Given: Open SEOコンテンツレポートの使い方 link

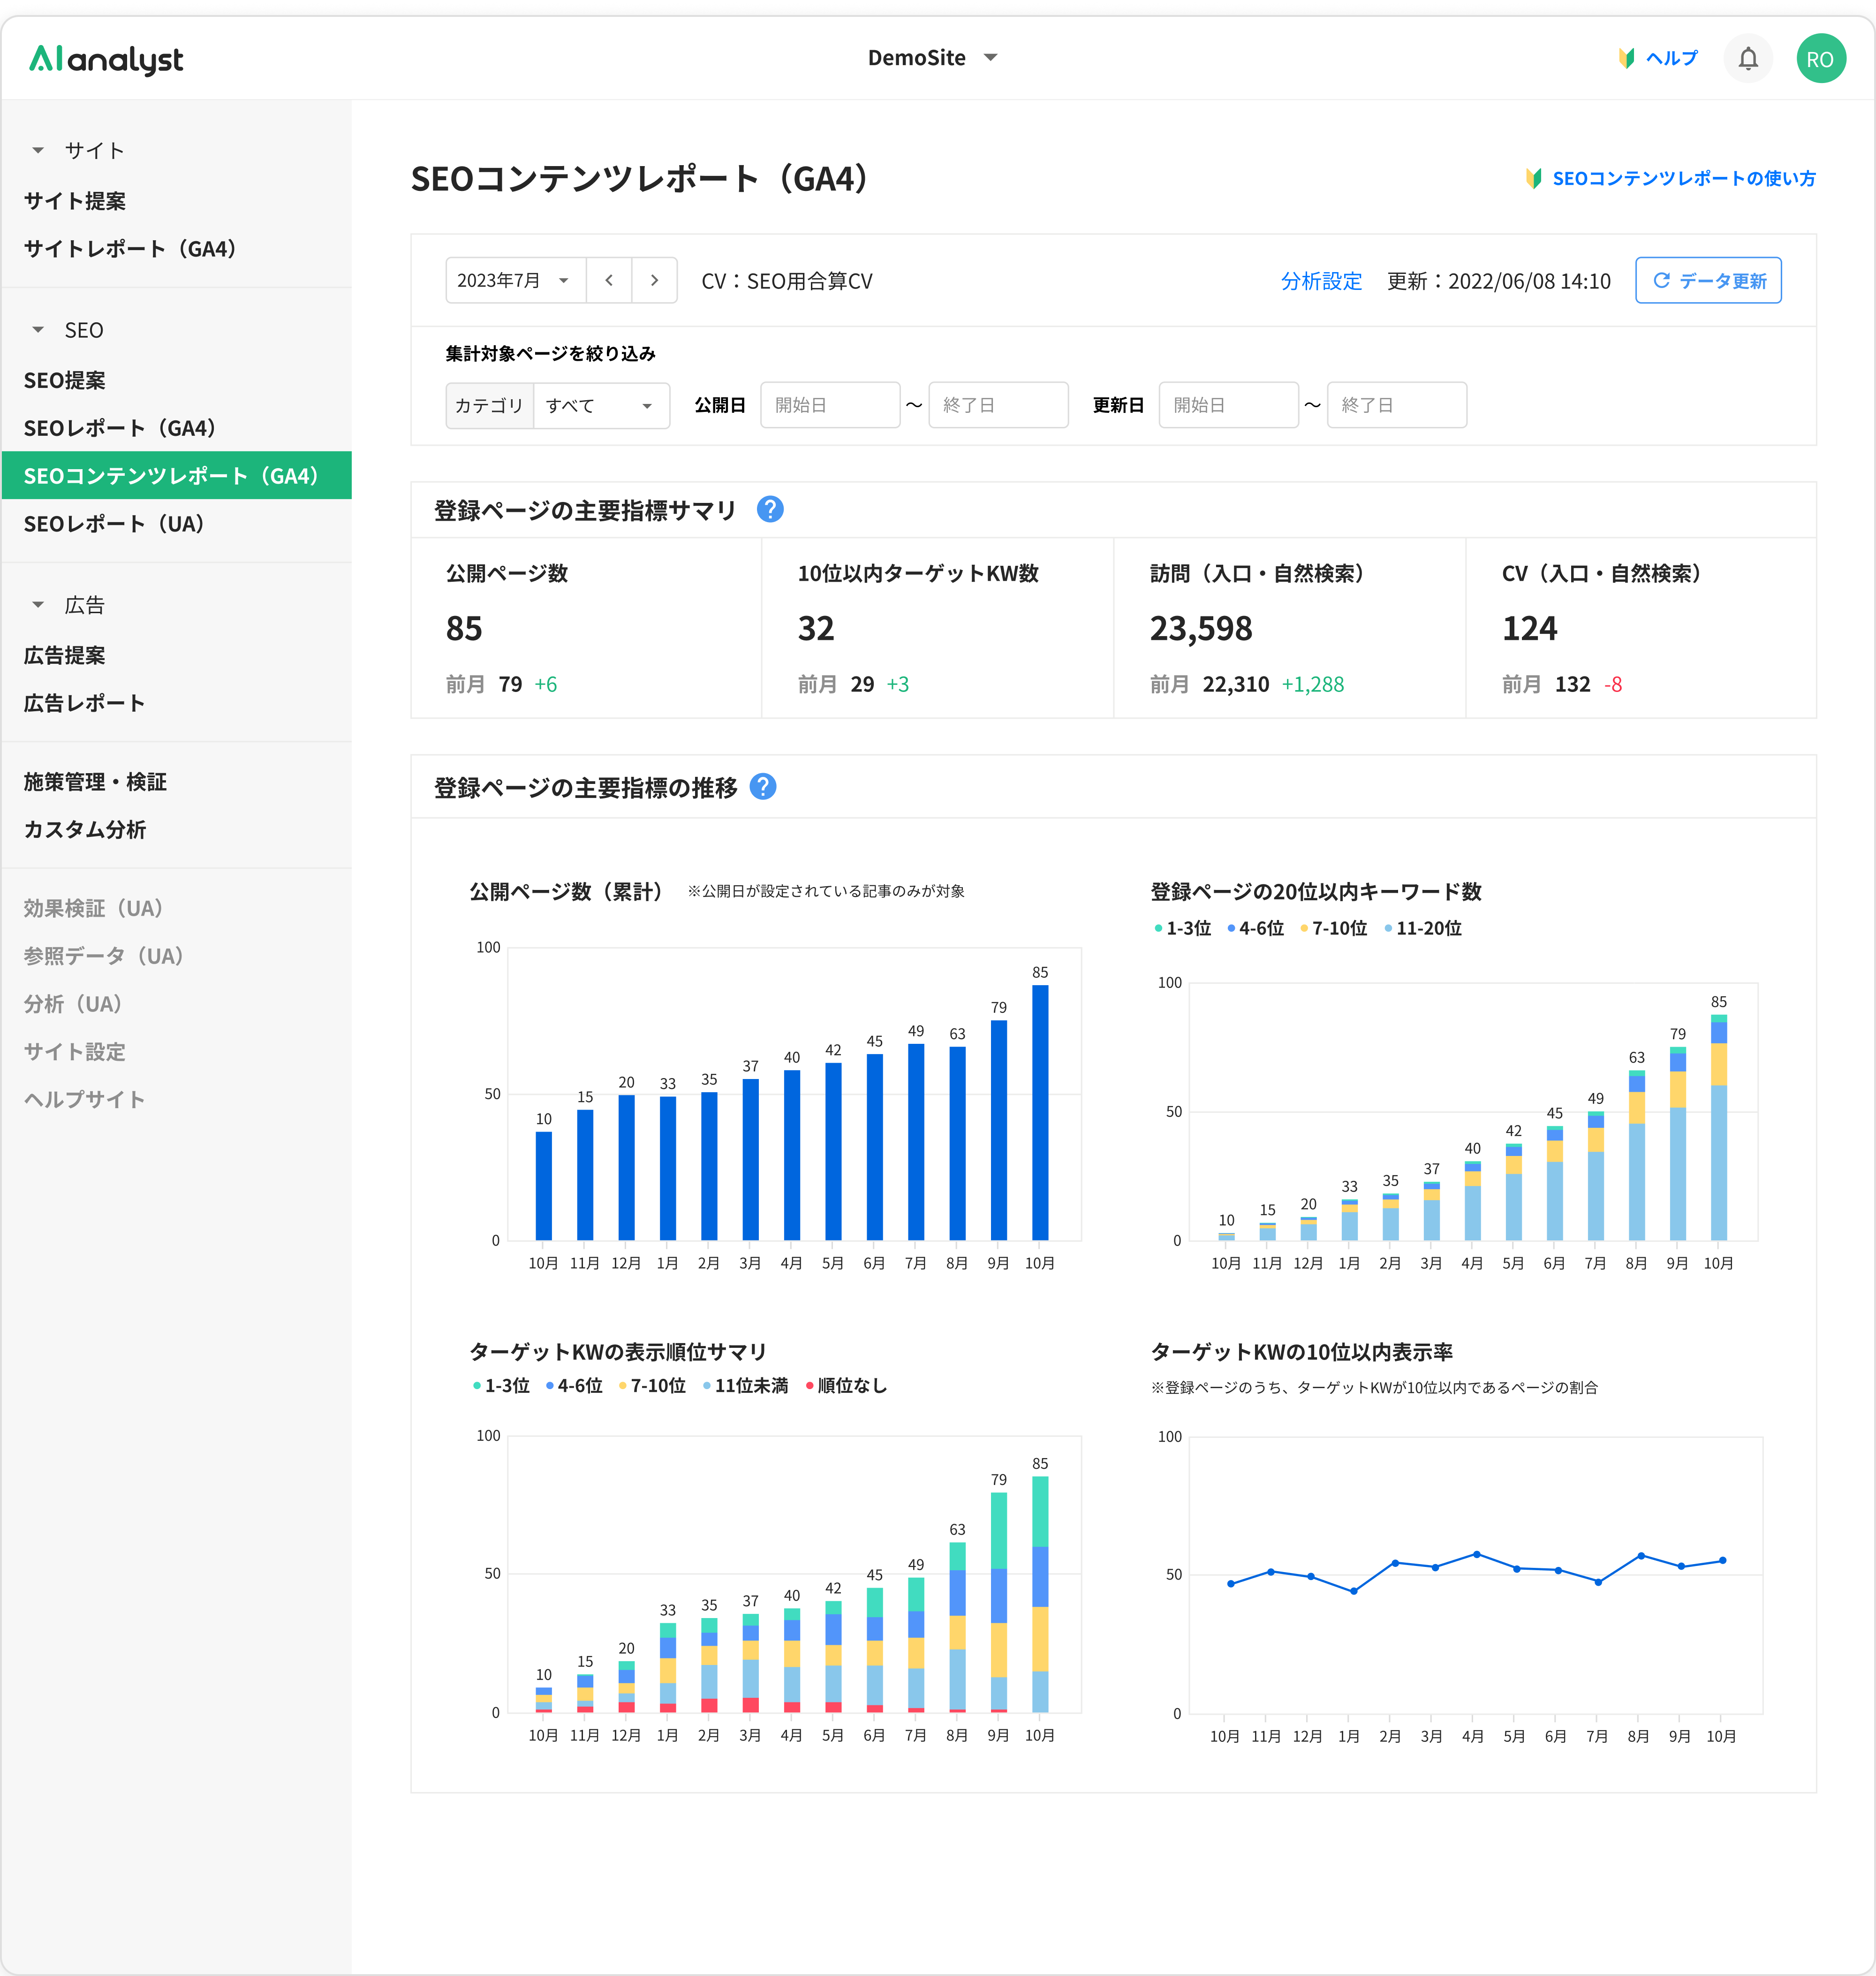Looking at the screenshot, I should tap(1684, 178).
